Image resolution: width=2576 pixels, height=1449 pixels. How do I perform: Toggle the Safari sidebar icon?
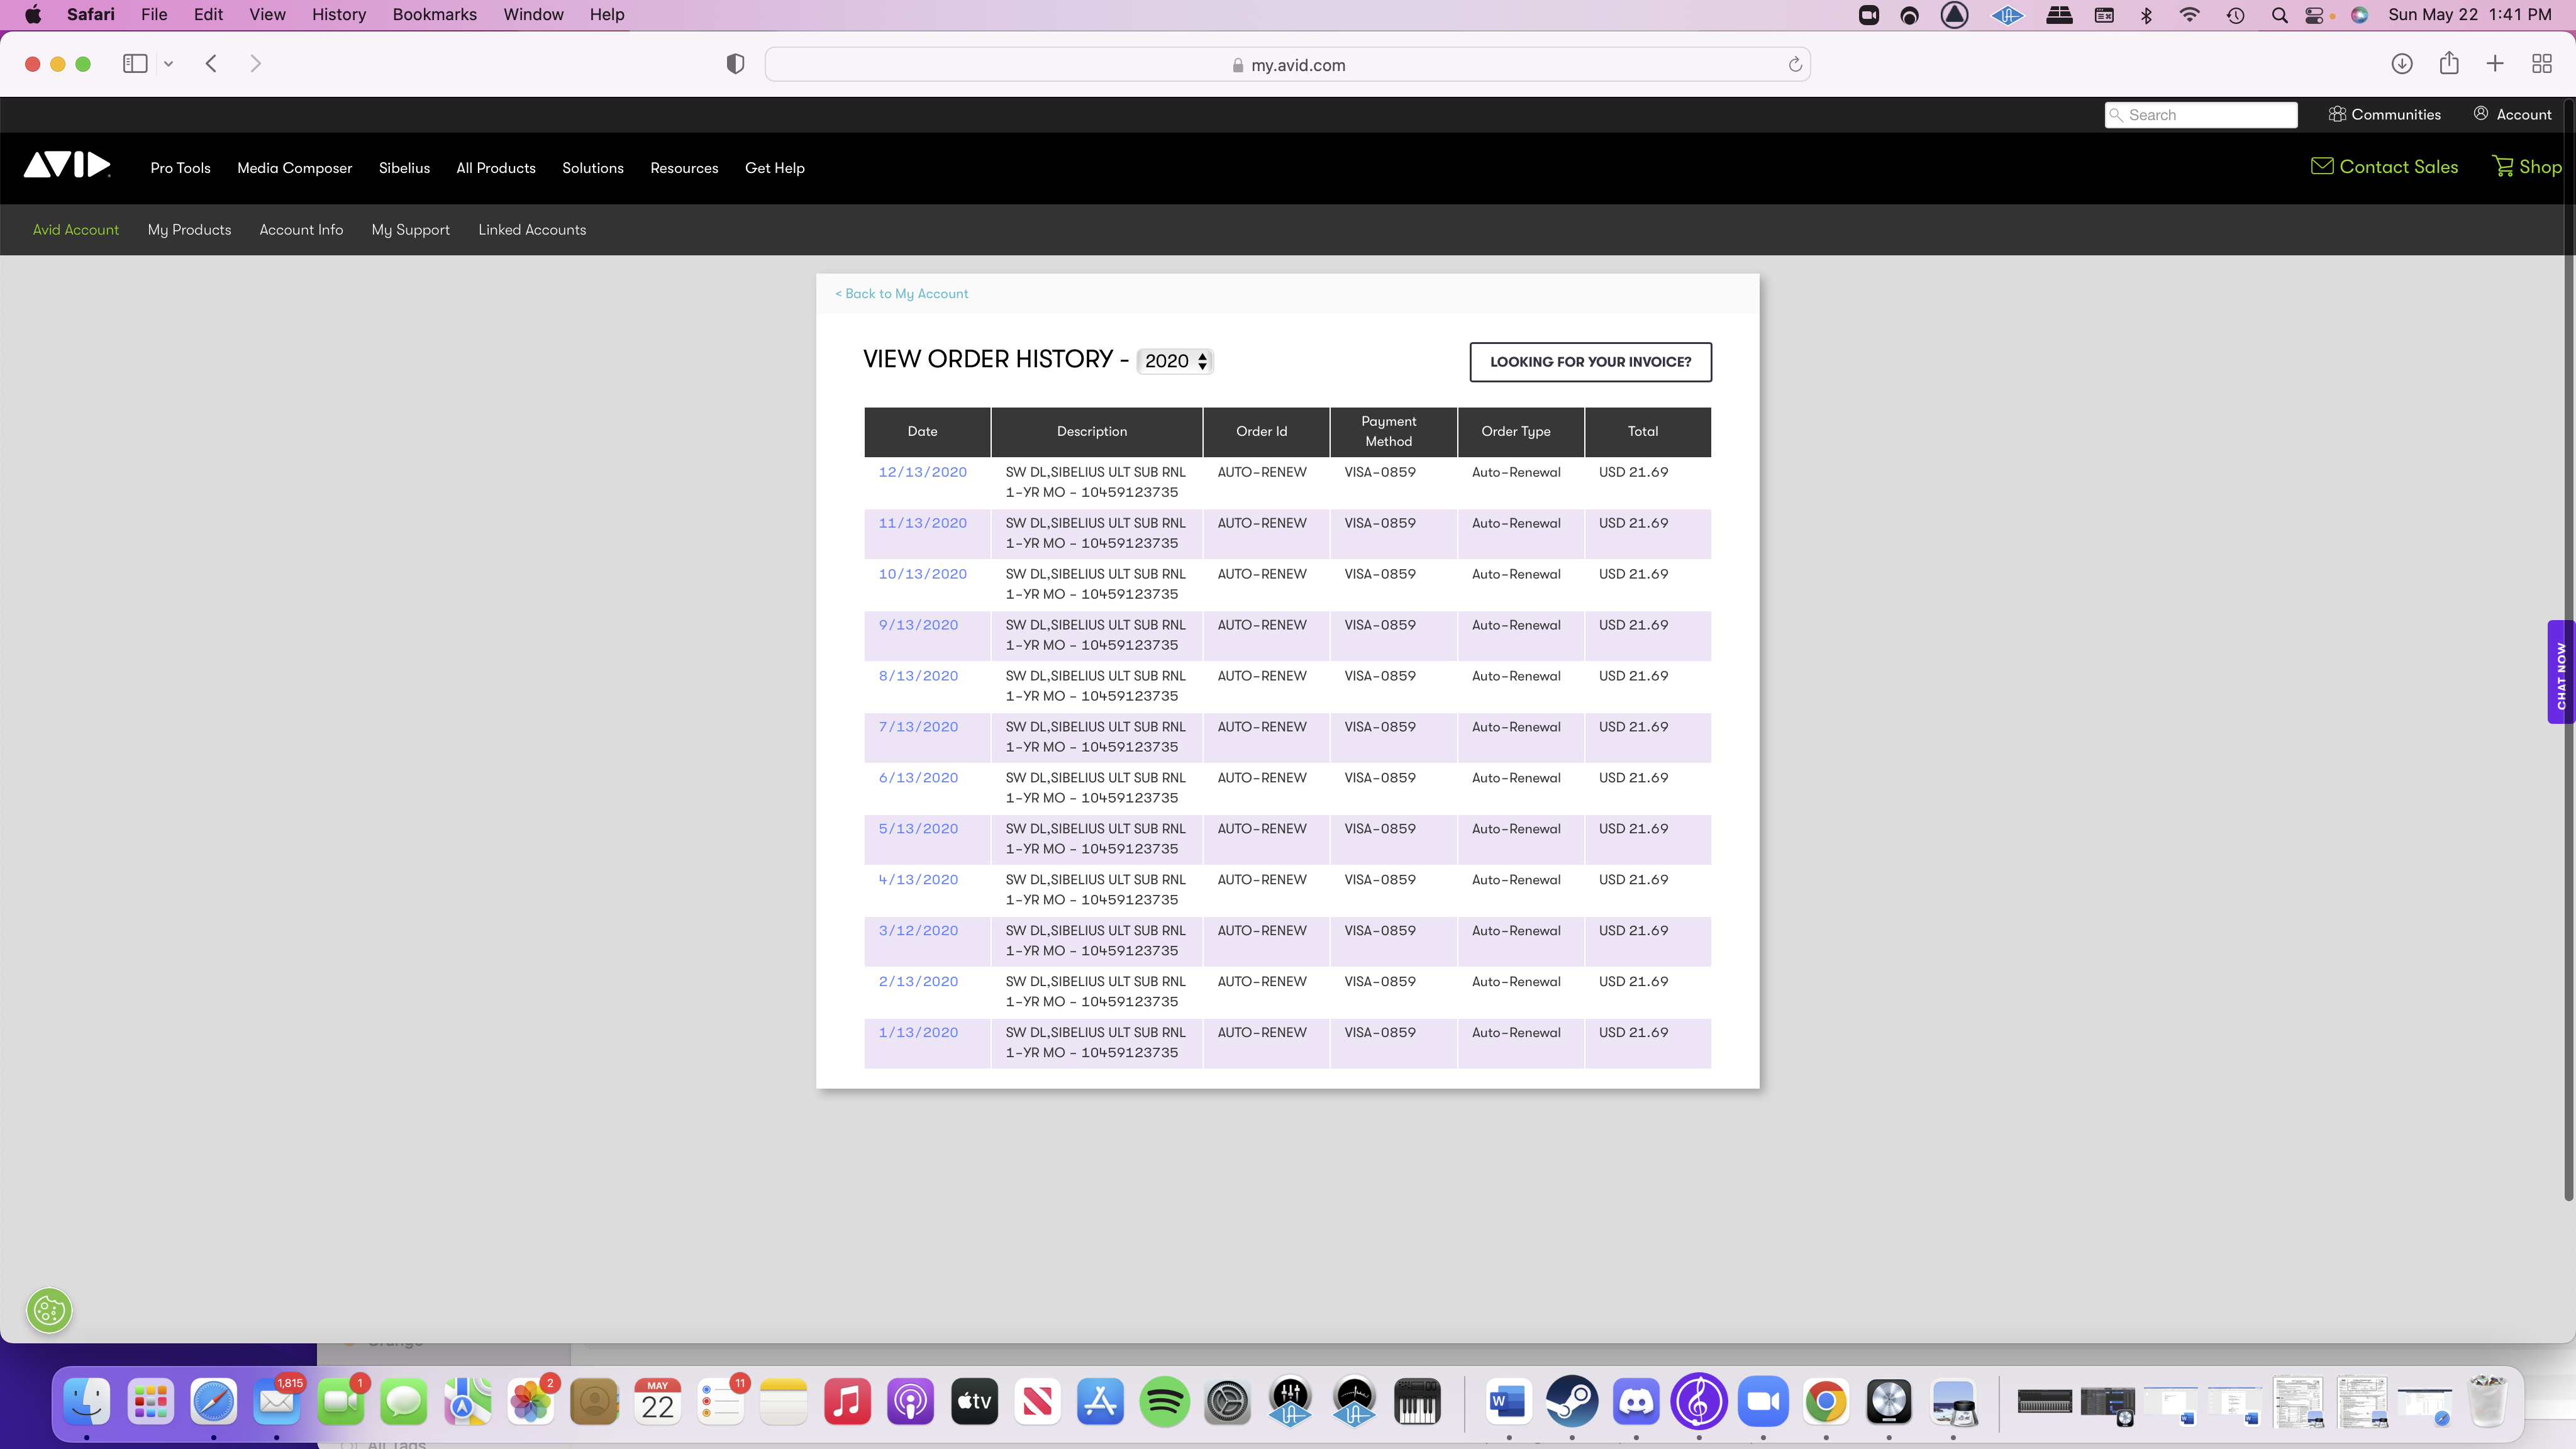(135, 64)
